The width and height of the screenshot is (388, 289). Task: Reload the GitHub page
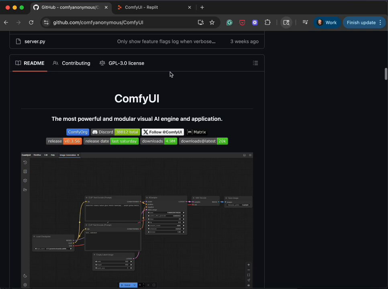pyautogui.click(x=31, y=22)
